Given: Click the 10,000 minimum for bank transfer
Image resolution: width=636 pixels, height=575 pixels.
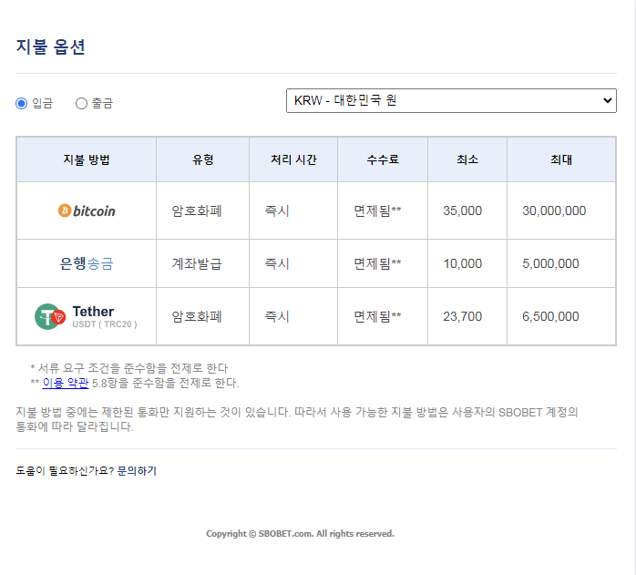Looking at the screenshot, I should point(462,263).
